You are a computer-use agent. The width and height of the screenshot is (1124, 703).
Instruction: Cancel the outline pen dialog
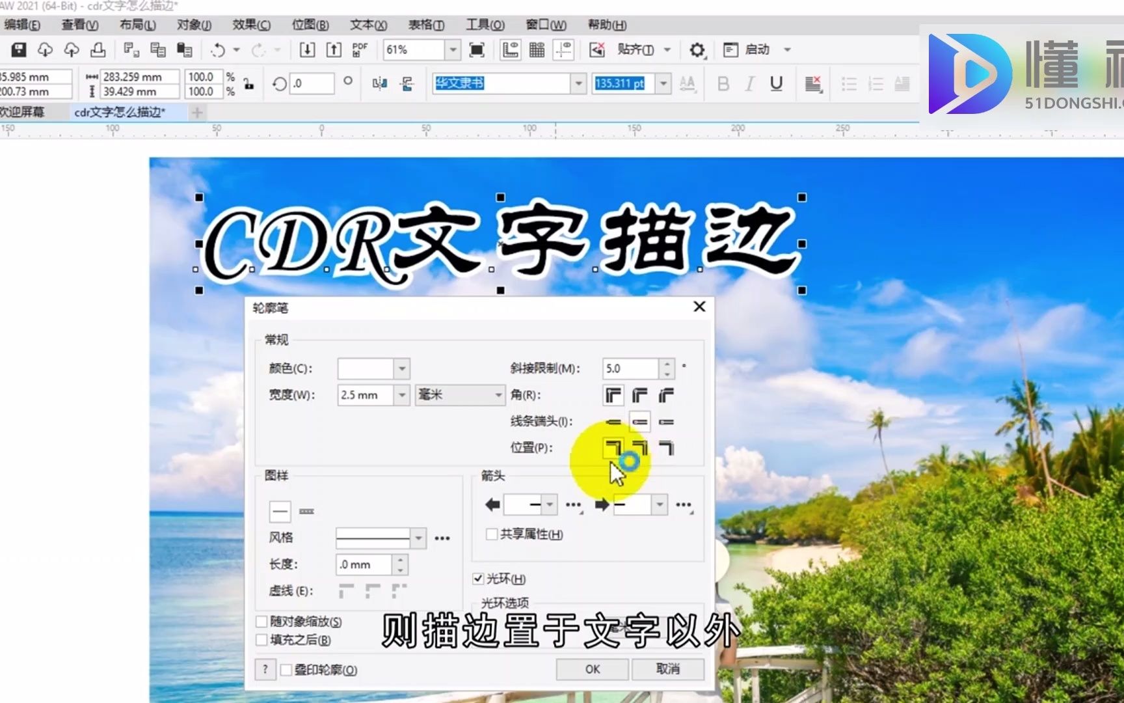[x=669, y=669]
